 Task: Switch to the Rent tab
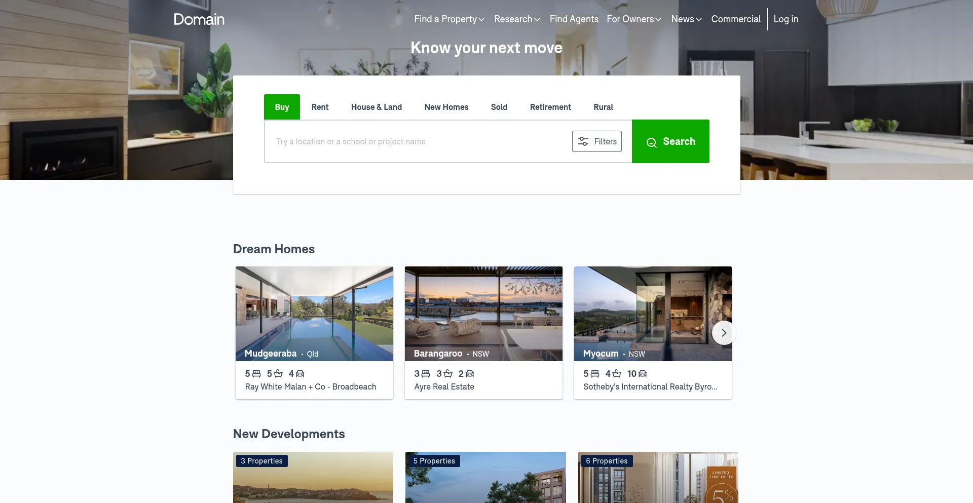coord(320,107)
